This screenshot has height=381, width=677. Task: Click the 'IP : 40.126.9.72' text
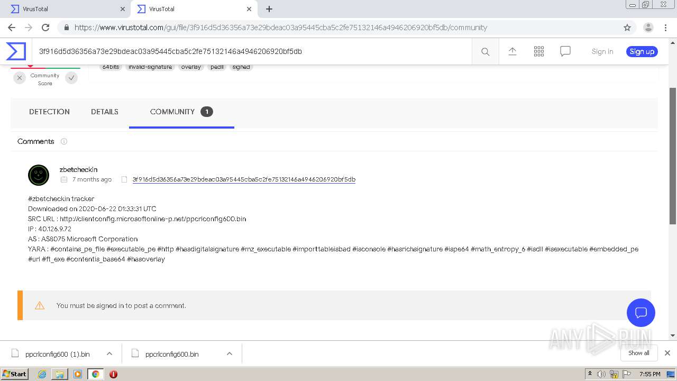(x=50, y=229)
